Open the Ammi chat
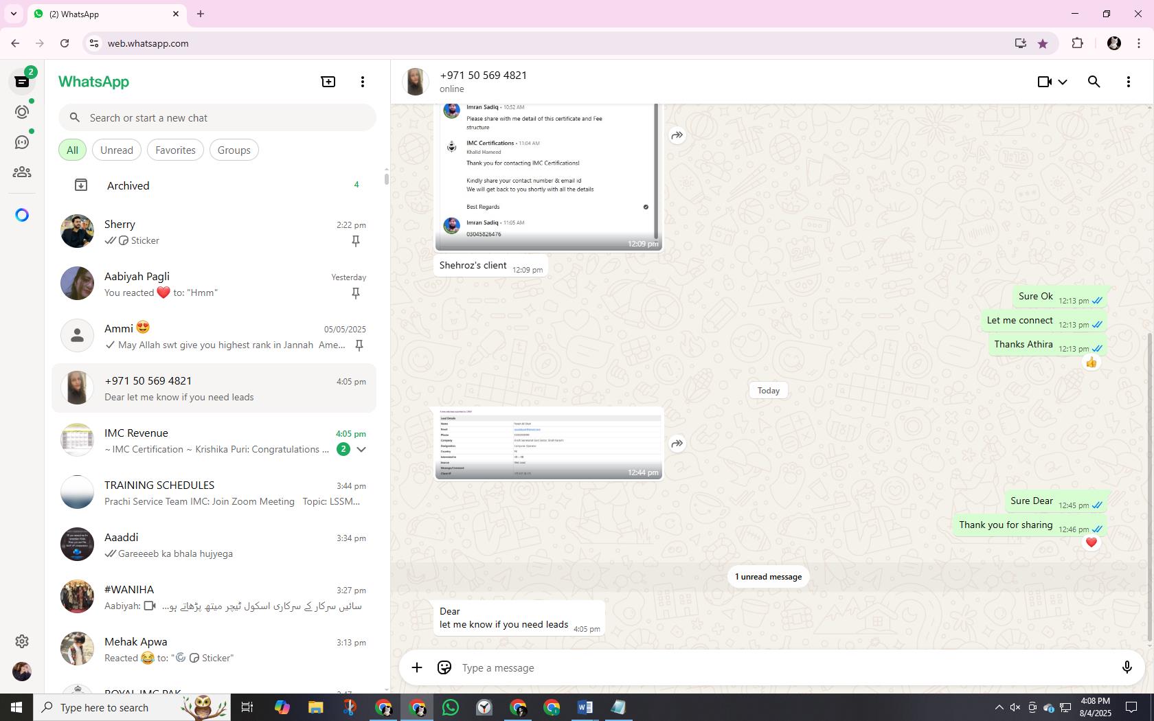1154x721 pixels. (x=214, y=336)
